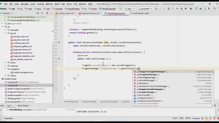Open the Refactor menu
The width and height of the screenshot is (219, 123).
(x=49, y=4)
